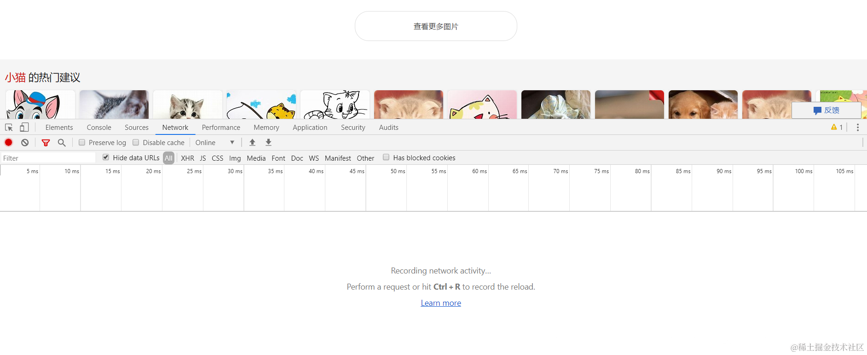The height and width of the screenshot is (355, 867).
Task: Click the 小猫 keyword in heading
Action: [x=15, y=77]
